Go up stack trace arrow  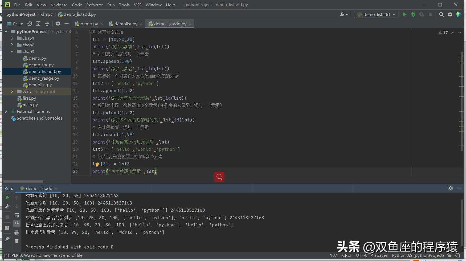(17, 198)
